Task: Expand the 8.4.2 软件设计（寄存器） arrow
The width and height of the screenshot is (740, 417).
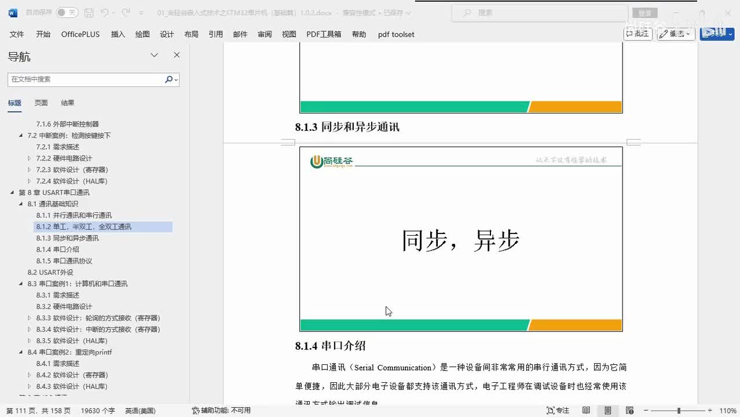Action: coord(30,375)
